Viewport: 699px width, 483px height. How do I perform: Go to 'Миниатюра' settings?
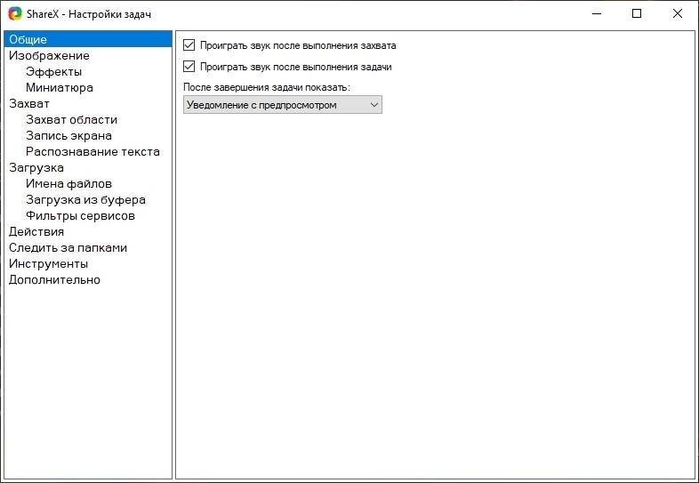[60, 87]
